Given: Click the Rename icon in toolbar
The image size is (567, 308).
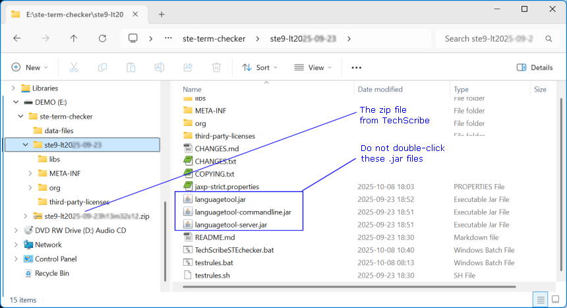Looking at the screenshot, I should click(159, 67).
